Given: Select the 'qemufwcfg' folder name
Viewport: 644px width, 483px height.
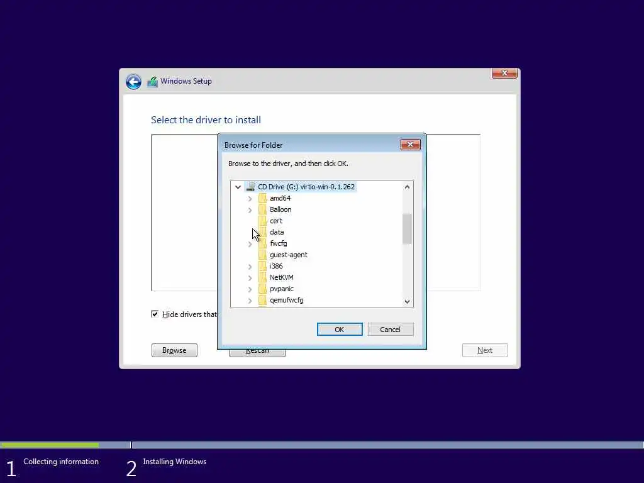Looking at the screenshot, I should coord(287,301).
